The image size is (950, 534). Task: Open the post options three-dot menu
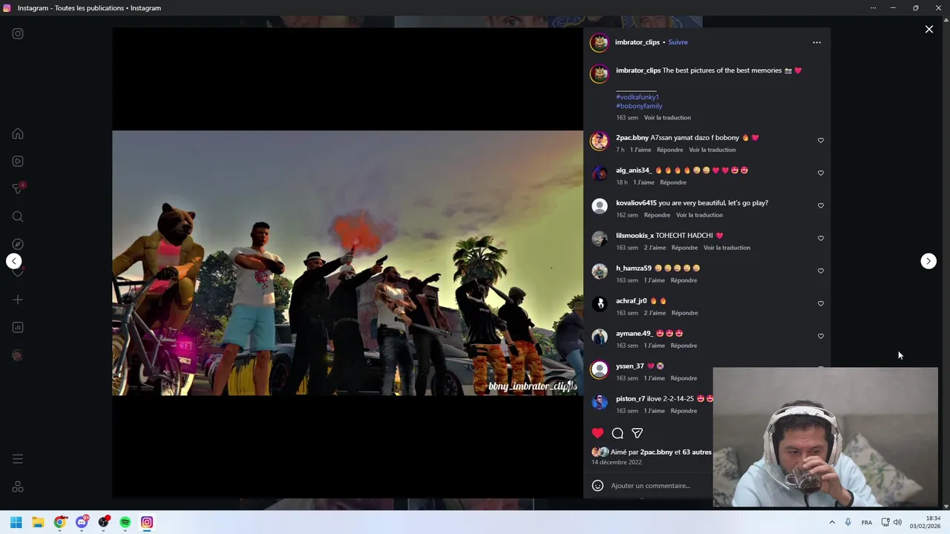pyautogui.click(x=816, y=42)
